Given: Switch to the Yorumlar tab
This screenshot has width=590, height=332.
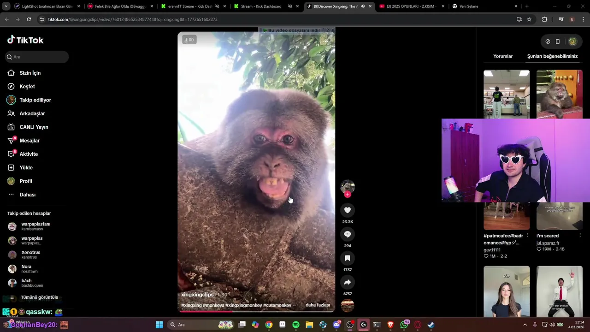Looking at the screenshot, I should (x=503, y=56).
